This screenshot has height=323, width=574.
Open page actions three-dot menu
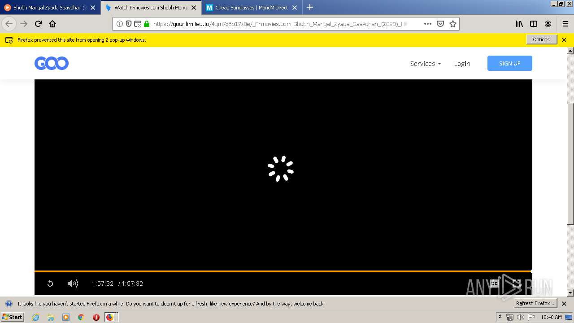pyautogui.click(x=428, y=24)
